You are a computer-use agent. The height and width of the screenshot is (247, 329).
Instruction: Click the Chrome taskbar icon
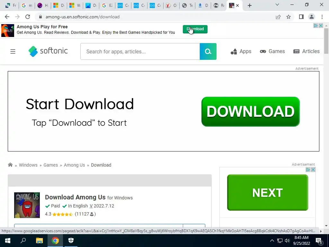[x=55, y=241]
